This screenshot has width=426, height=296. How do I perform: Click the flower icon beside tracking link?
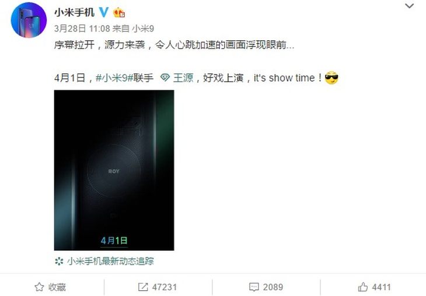[x=59, y=261]
